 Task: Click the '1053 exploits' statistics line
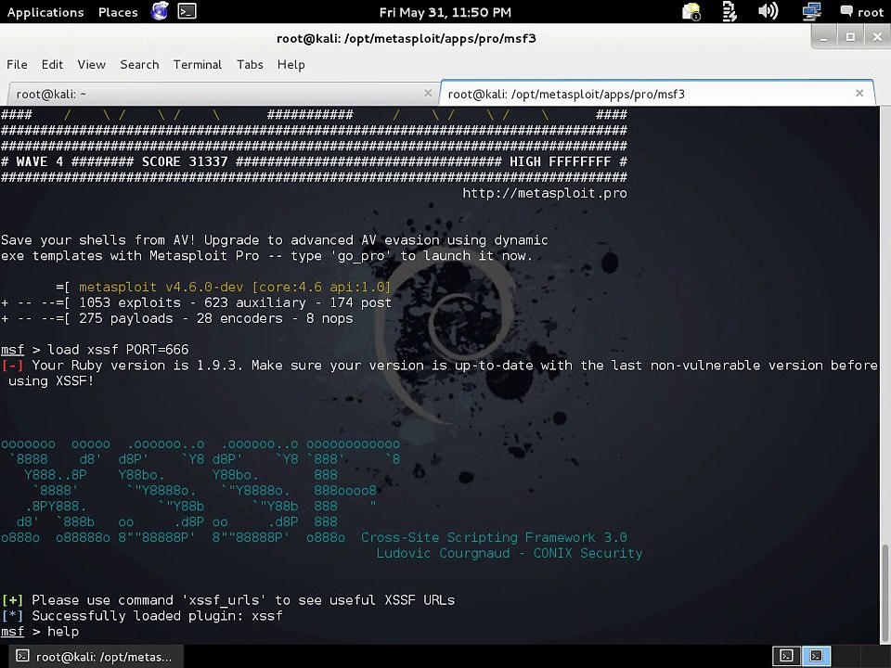(x=196, y=302)
